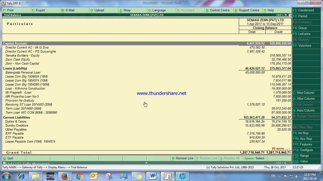Open F7 Vouchers

tap(307, 46)
